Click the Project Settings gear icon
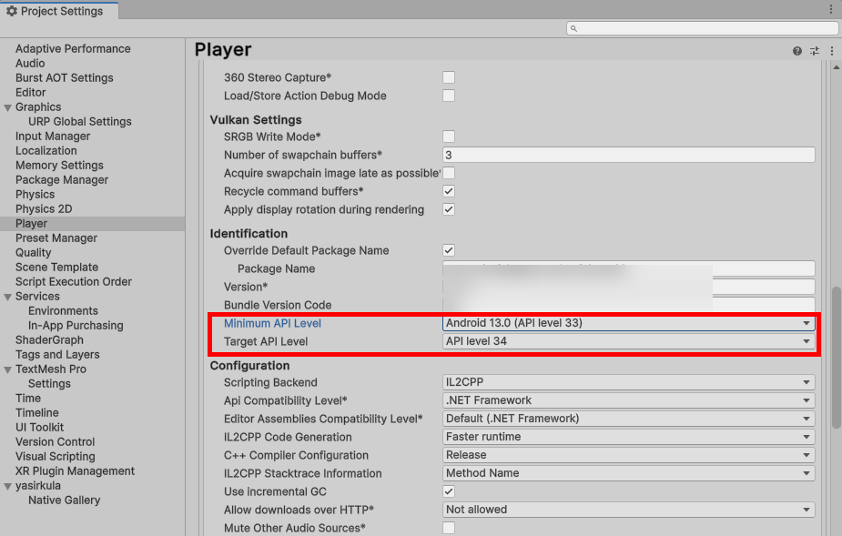This screenshot has height=536, width=842. coord(11,11)
